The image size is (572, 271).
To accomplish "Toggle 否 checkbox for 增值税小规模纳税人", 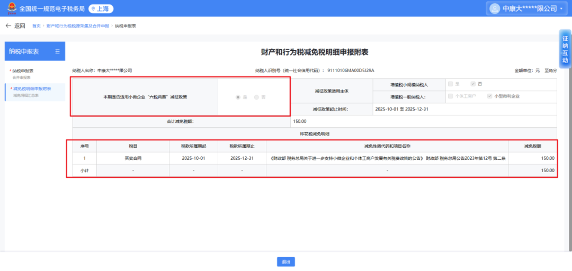I will coord(473,84).
